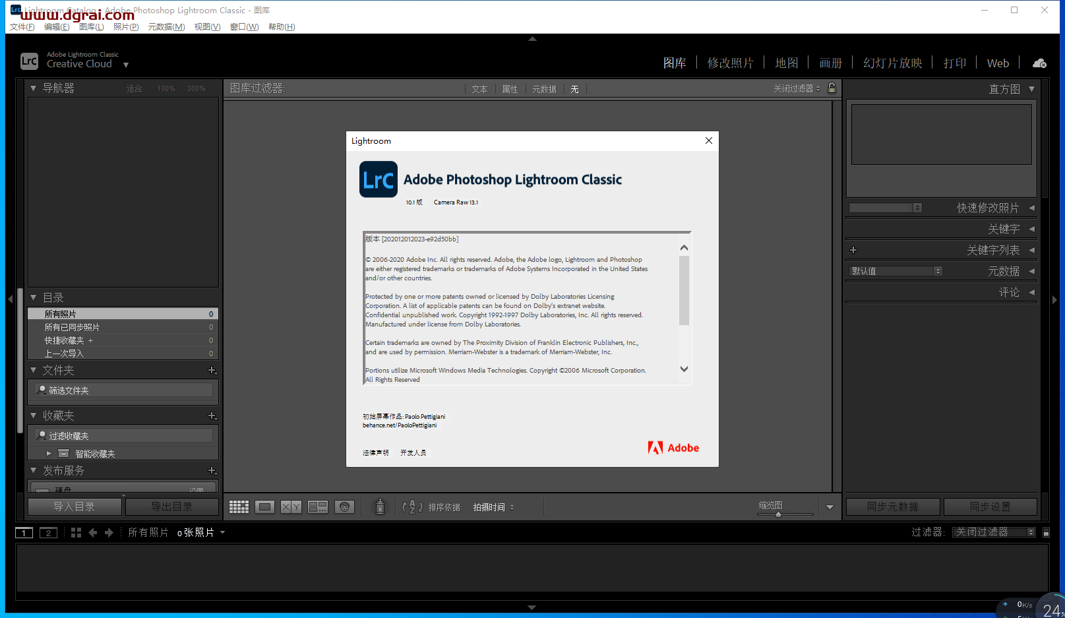The width and height of the screenshot is (1065, 618).
Task: Toggle the 属性 filter option
Action: pos(509,88)
